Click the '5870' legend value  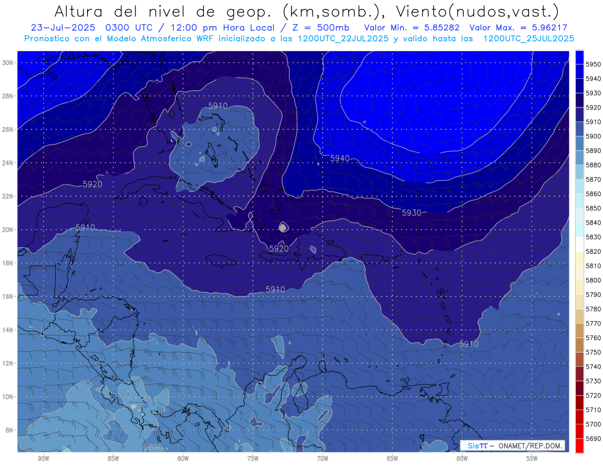(593, 179)
